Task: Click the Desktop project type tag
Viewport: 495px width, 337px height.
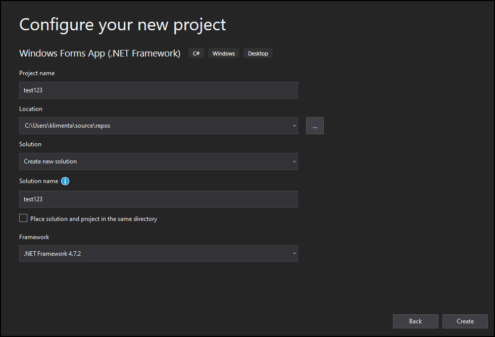Action: click(258, 53)
